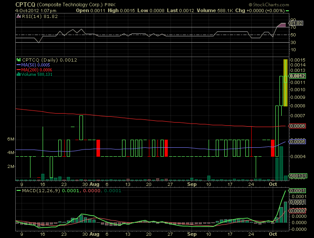Viewport: 314px width, 238px height.
Task: Click the red MA(200) value tag 0.0006
Action: click(x=297, y=126)
